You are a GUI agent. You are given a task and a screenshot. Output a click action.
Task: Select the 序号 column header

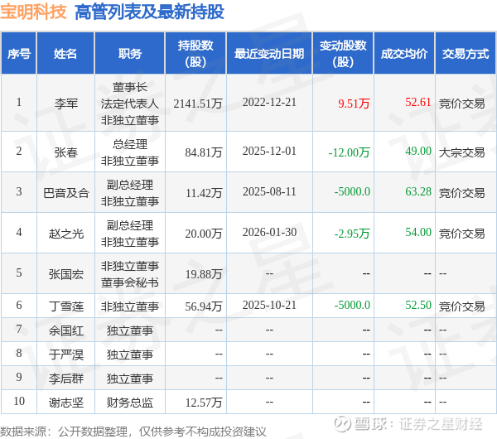(x=19, y=54)
